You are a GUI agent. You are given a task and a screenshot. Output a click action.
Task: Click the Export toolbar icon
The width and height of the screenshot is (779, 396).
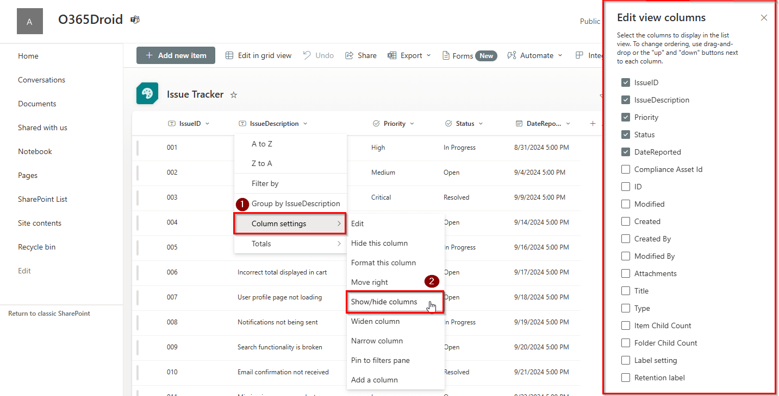pos(392,55)
